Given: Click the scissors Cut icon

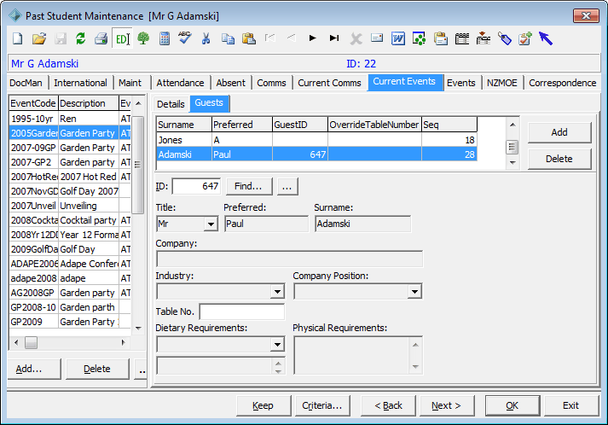Looking at the screenshot, I should point(206,38).
